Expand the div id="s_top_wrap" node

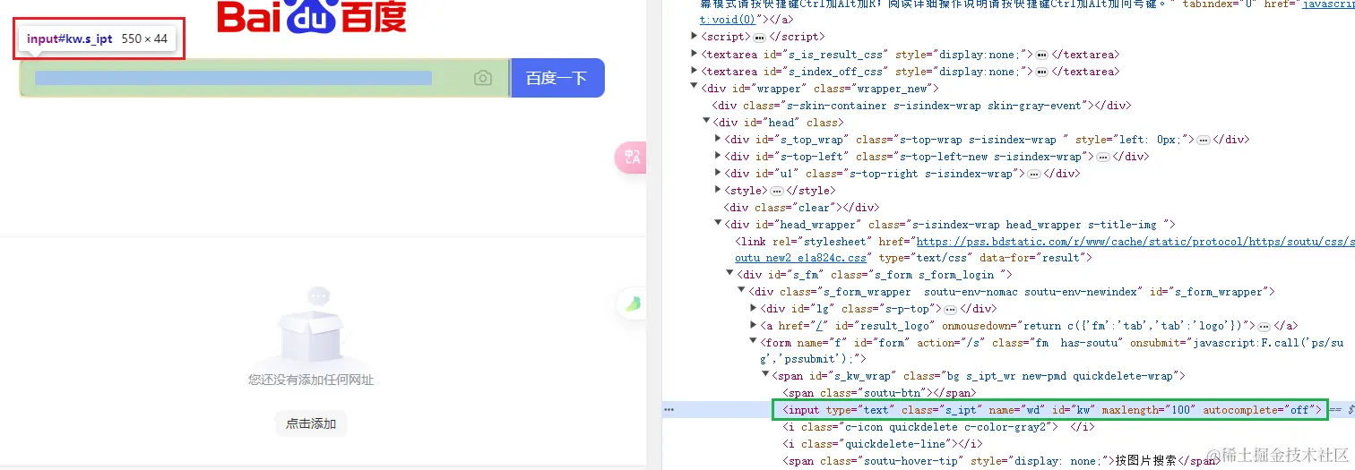718,139
